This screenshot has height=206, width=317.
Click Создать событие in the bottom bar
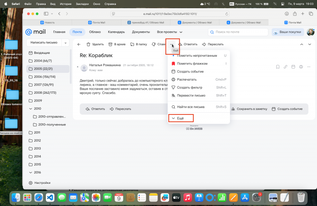[x=287, y=109]
